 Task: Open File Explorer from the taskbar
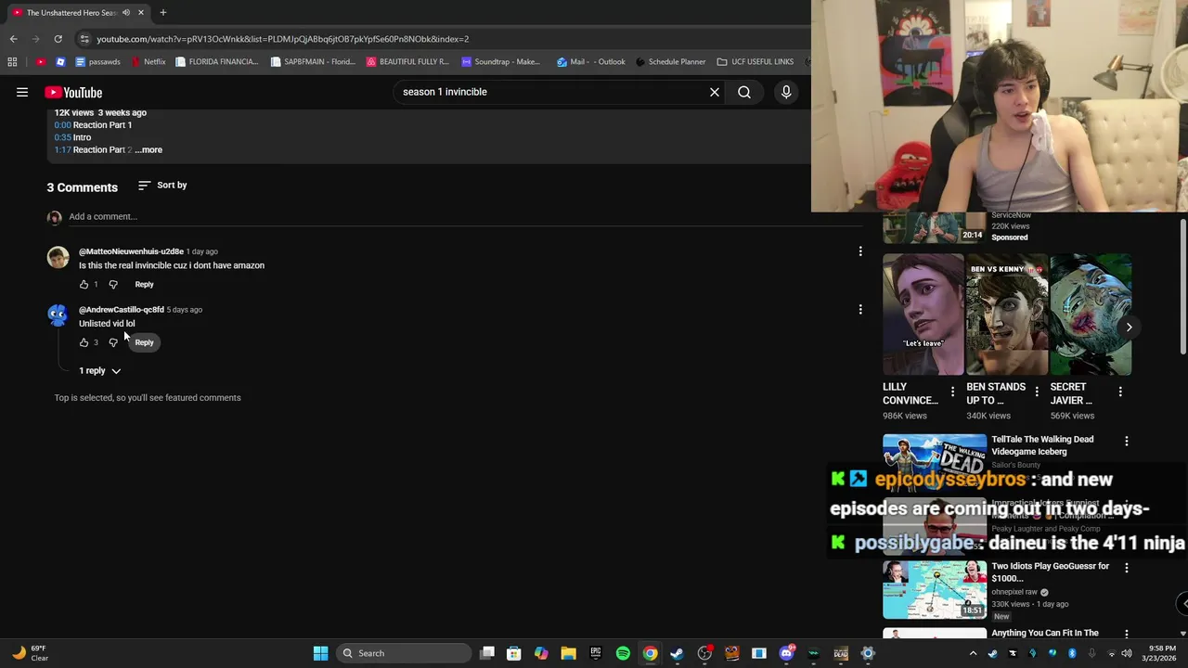coord(568,653)
